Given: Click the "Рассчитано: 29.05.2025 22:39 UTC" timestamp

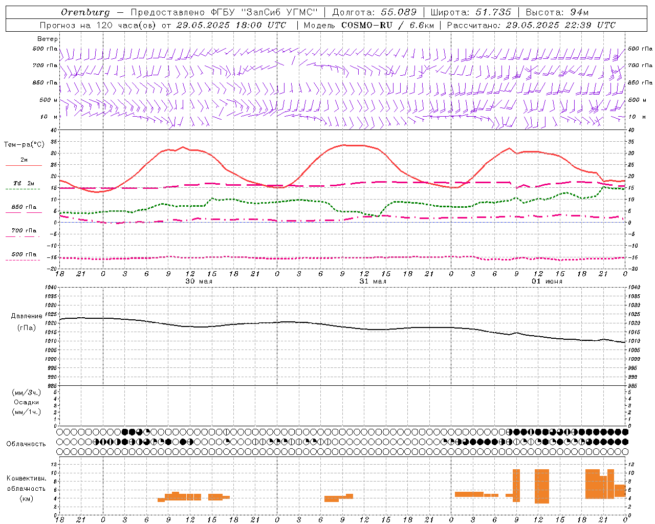Looking at the screenshot, I should (531, 25).
